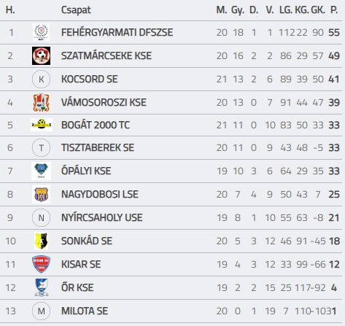
Task: Click the GK. goal difference header
Action: (318, 10)
